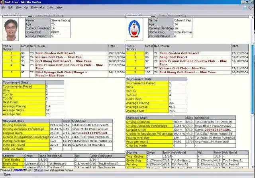The height and width of the screenshot is (178, 255).
Task: Click the Current Handicap value 14
Action: tap(60, 28)
